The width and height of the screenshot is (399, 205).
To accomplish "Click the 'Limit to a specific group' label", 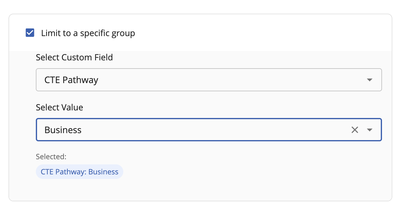I will click(88, 33).
